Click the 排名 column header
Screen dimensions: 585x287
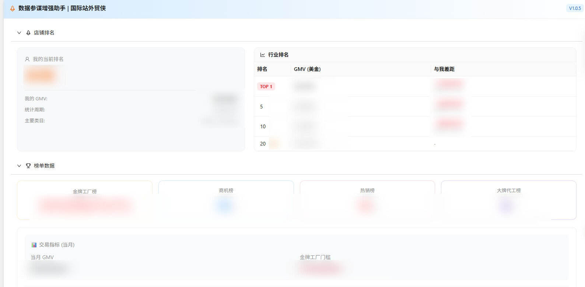pyautogui.click(x=262, y=69)
